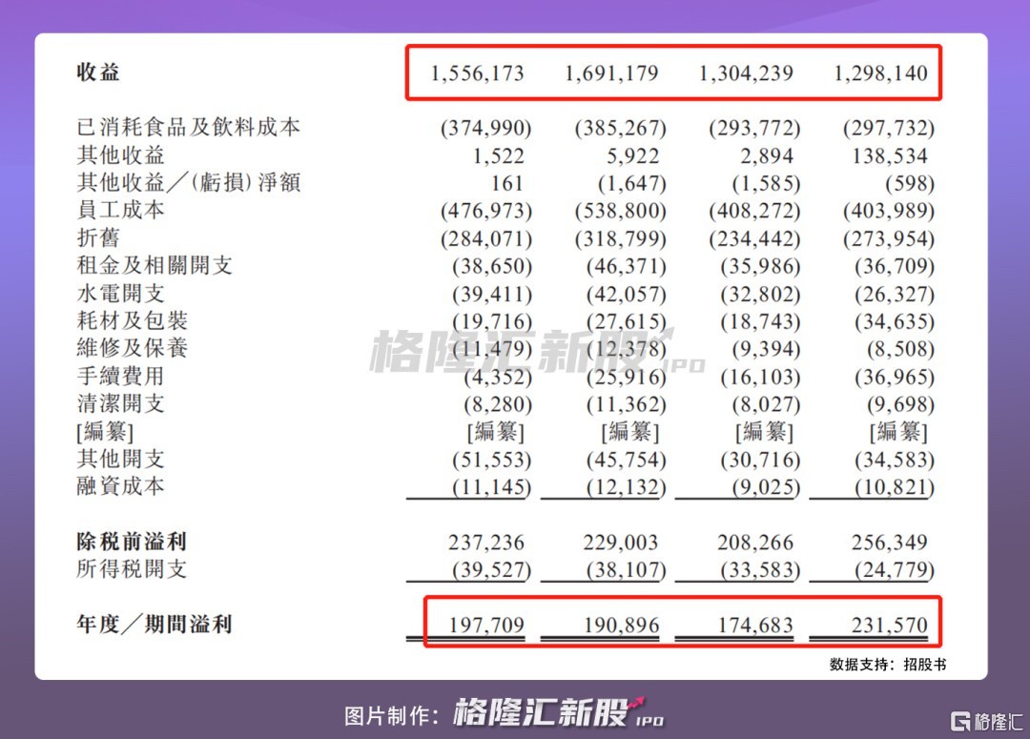Select the 收益 row label
Screen dimensions: 1030x739
(x=98, y=72)
